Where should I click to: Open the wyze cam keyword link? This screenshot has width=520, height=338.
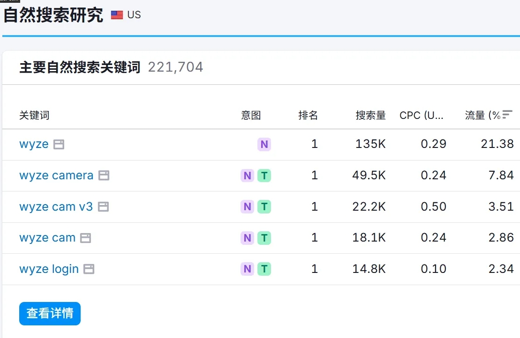[47, 238]
